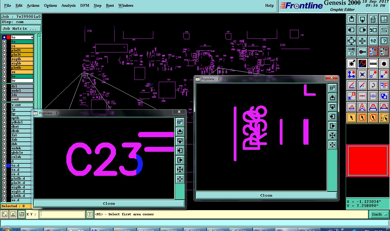Click the Selected : 0 status label
This screenshot has height=231, width=390.
tap(16, 206)
